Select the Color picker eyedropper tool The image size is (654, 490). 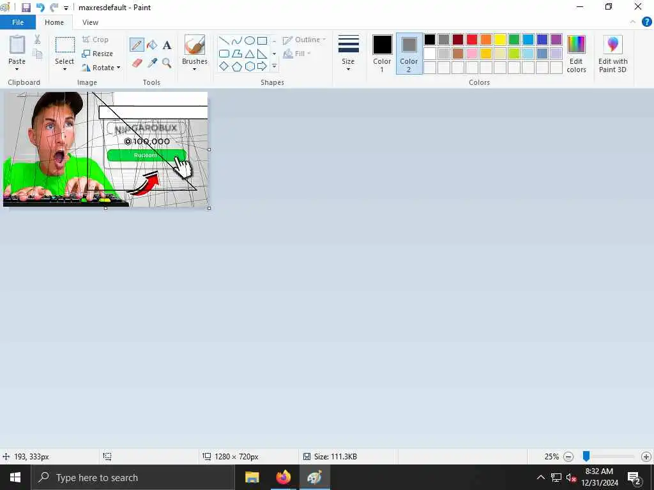(x=152, y=63)
